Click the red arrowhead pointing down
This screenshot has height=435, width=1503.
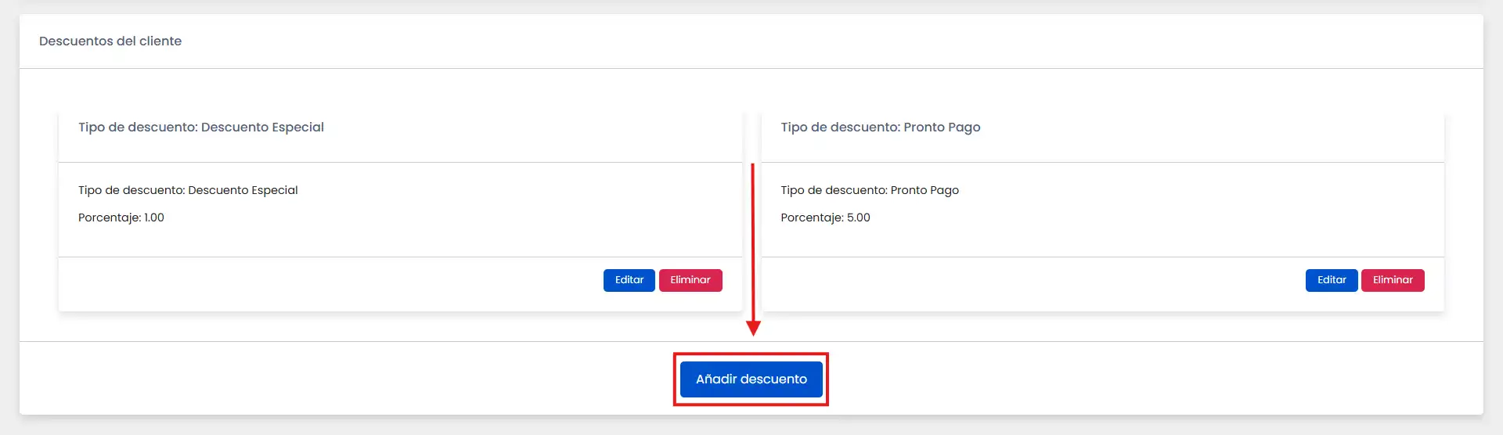pyautogui.click(x=753, y=329)
